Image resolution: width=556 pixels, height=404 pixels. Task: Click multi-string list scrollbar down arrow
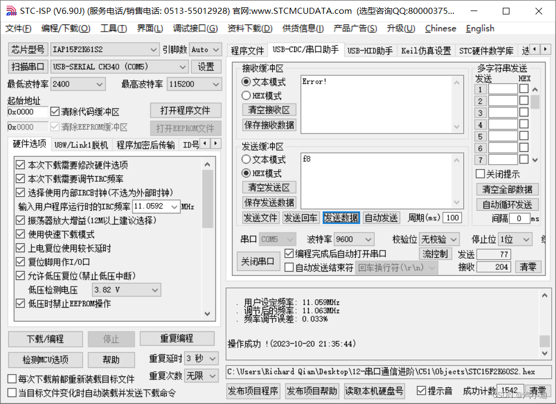tap(535, 160)
